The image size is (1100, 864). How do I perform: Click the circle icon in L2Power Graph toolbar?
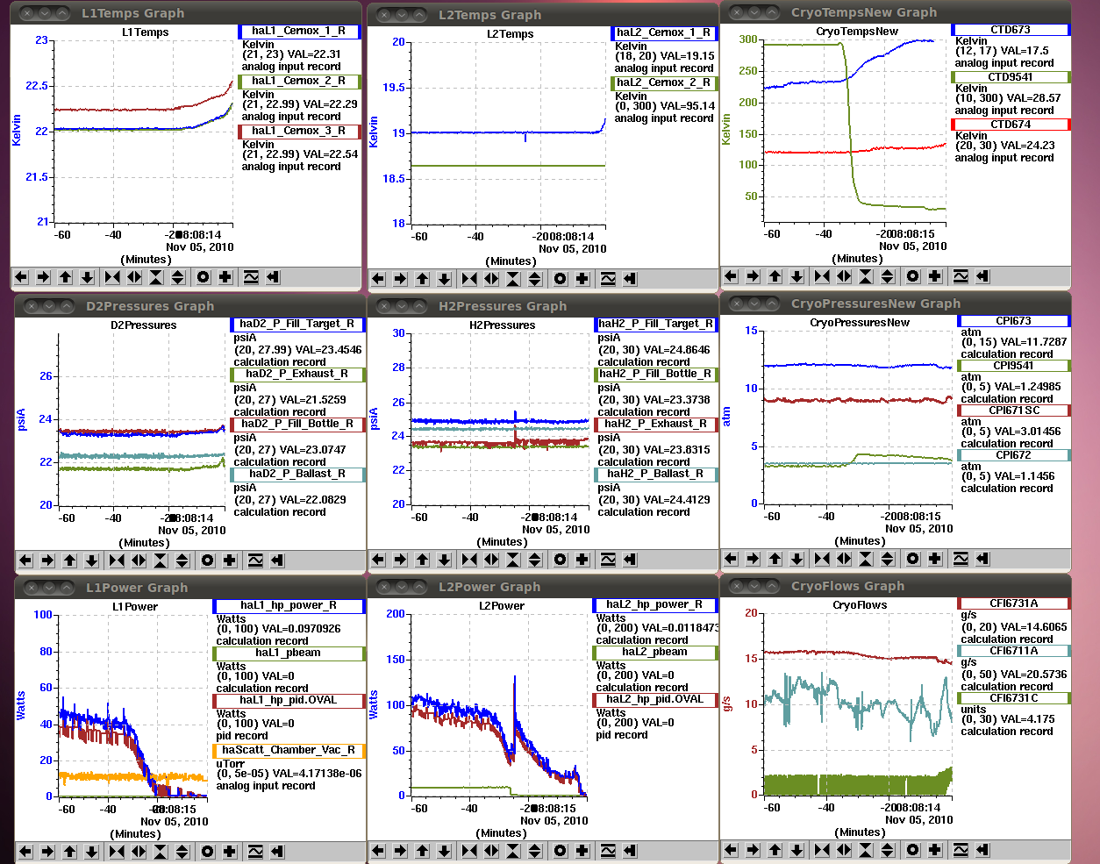[561, 851]
